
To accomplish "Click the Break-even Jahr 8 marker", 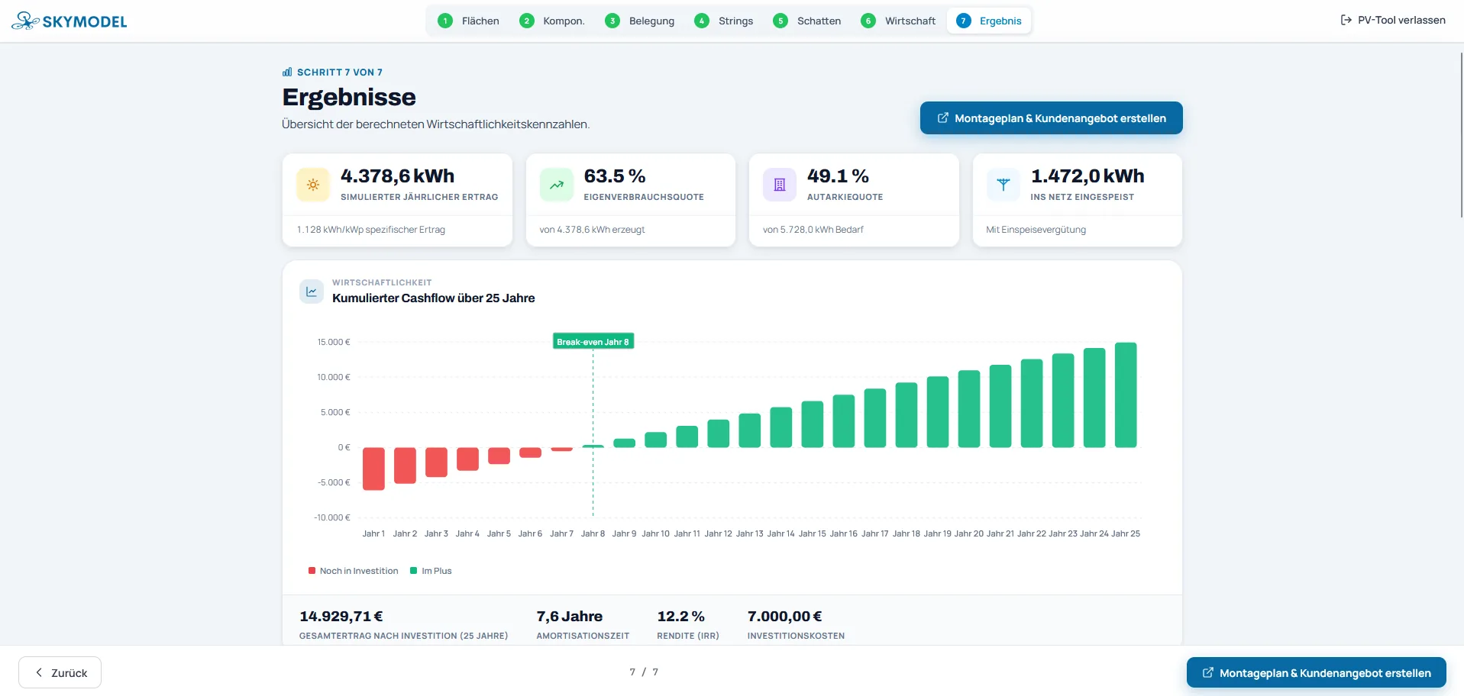I will pyautogui.click(x=593, y=341).
